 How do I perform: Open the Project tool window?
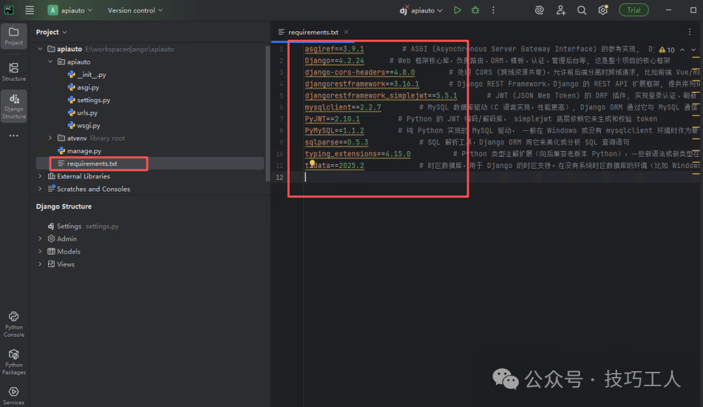pos(14,36)
